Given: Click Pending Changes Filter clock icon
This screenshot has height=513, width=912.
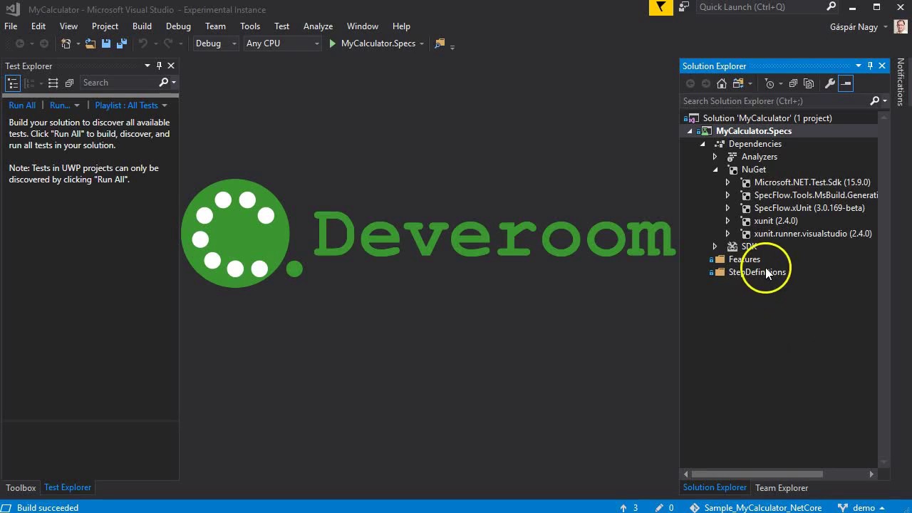Looking at the screenshot, I should pos(769,83).
